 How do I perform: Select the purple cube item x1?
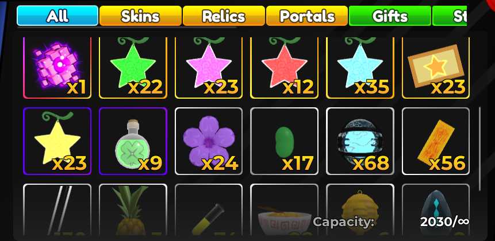[57, 68]
